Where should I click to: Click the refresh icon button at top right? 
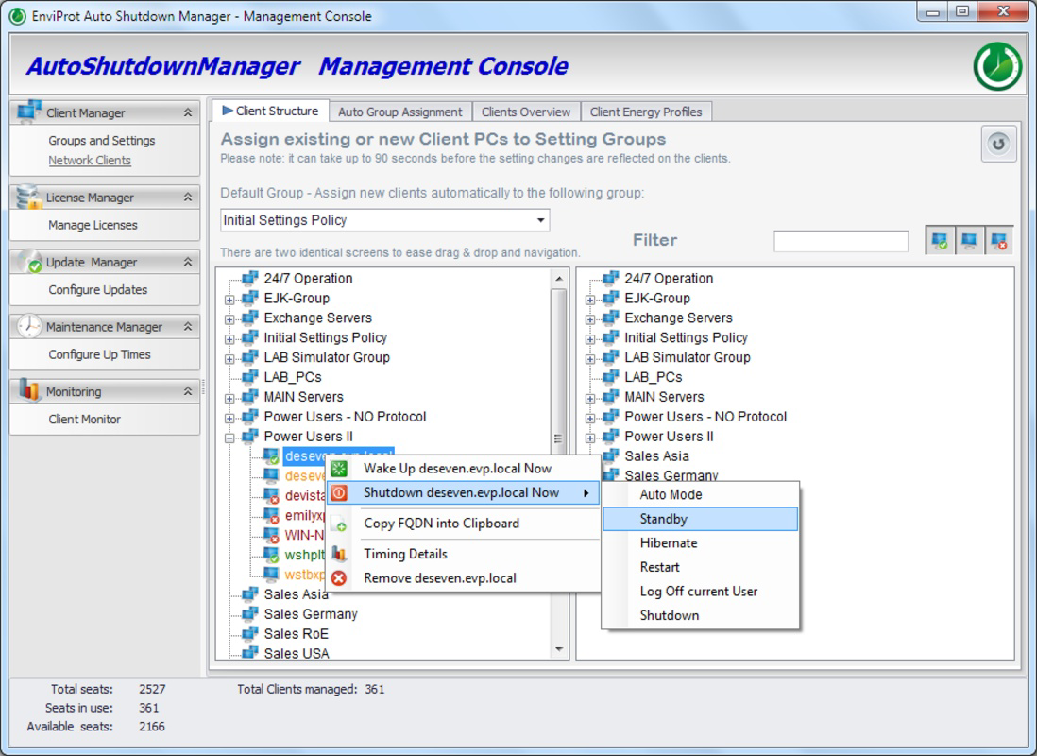[x=998, y=144]
